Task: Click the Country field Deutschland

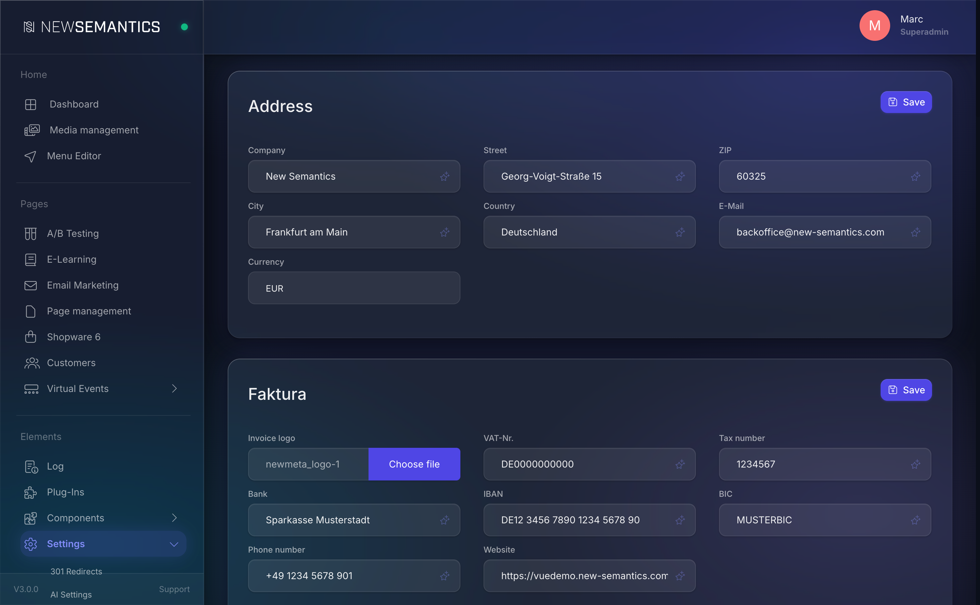Action: tap(589, 232)
